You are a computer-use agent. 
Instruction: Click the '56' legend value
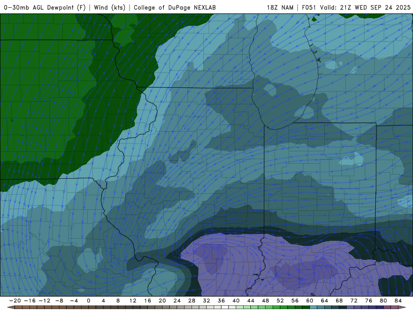295,301
